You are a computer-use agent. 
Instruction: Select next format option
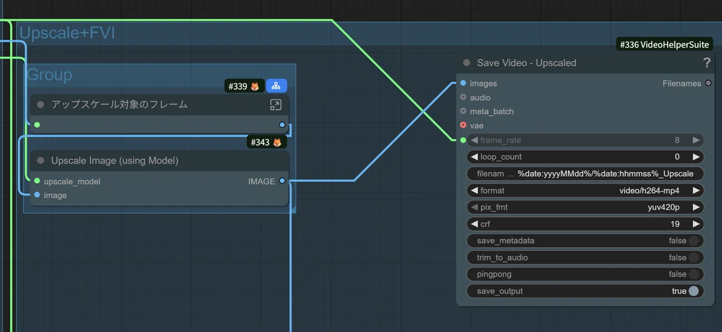696,191
